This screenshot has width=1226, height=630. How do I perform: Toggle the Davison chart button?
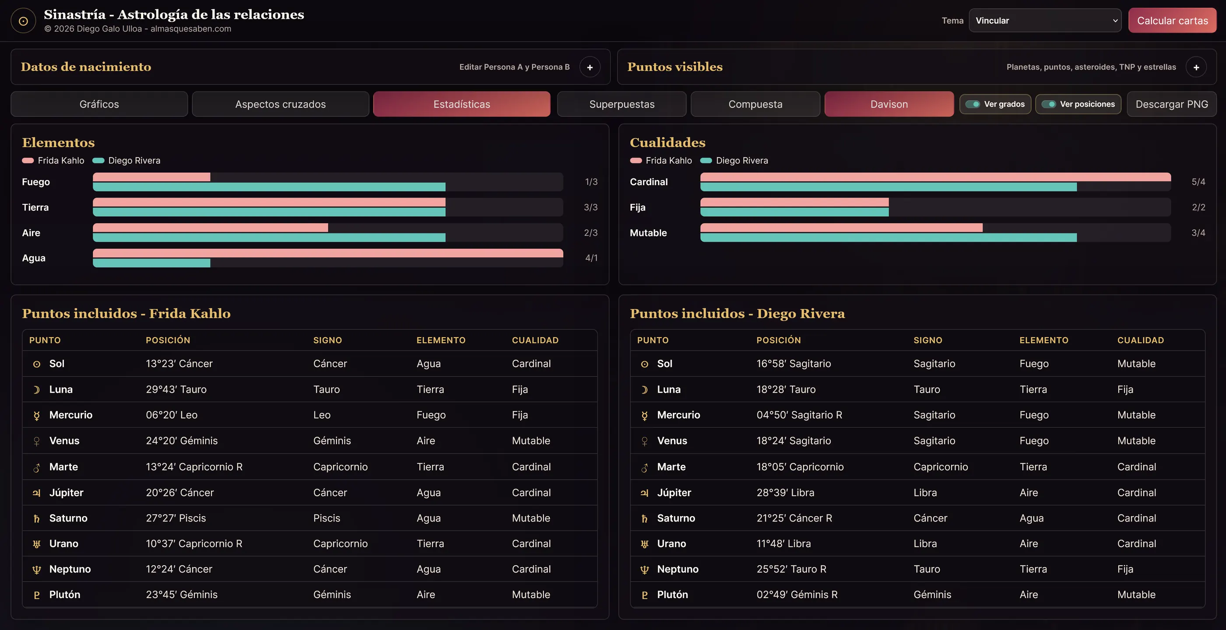[889, 104]
